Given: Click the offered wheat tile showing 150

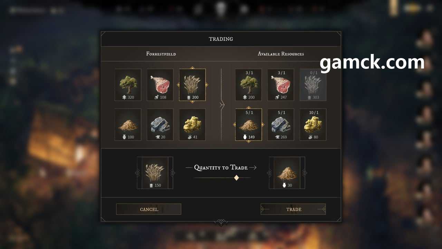Looking at the screenshot, I should (155, 173).
